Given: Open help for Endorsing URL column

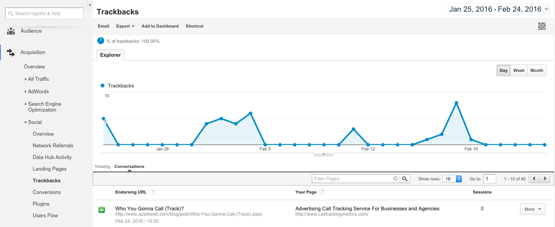Looking at the screenshot, I should tap(152, 192).
